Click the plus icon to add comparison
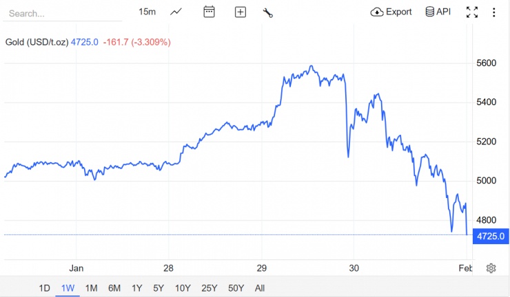This screenshot has height=297, width=510. tap(241, 12)
